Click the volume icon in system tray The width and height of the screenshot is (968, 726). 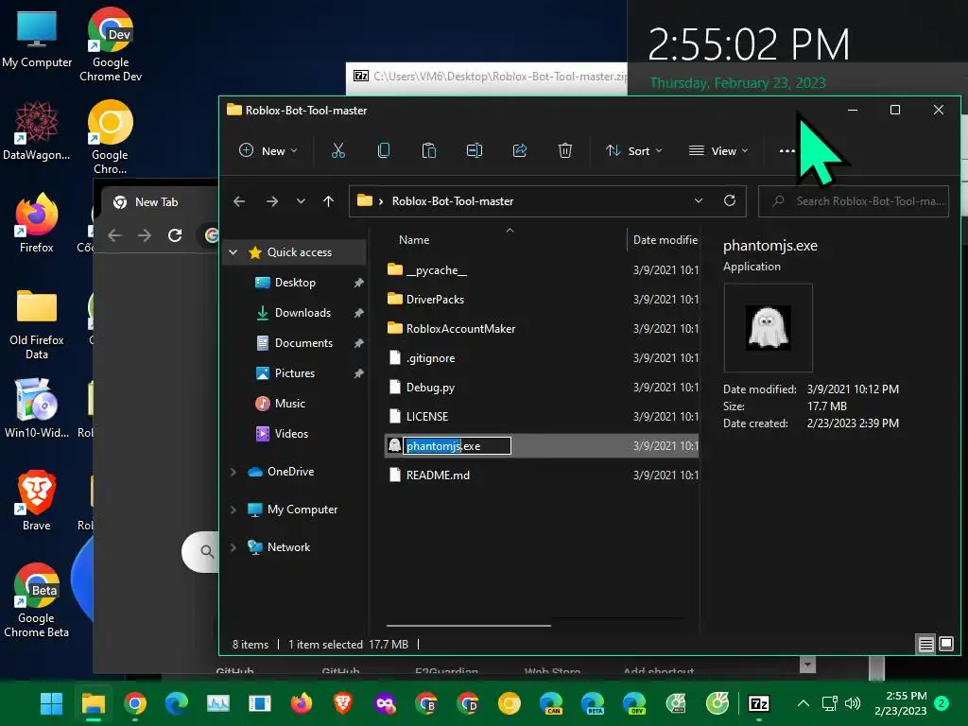tap(853, 703)
